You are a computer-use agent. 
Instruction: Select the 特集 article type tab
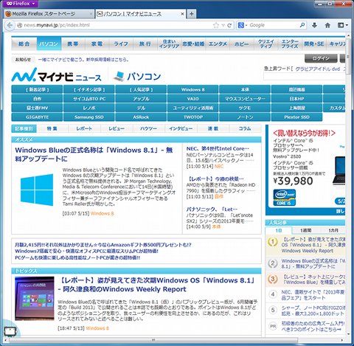[x=52, y=128]
